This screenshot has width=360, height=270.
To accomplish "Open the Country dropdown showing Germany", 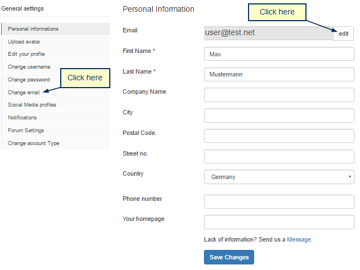I will [x=279, y=177].
